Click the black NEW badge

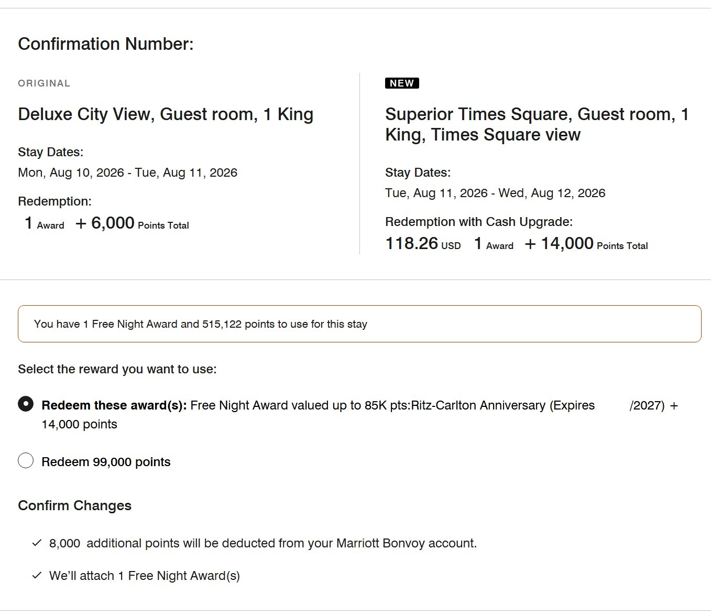point(402,83)
